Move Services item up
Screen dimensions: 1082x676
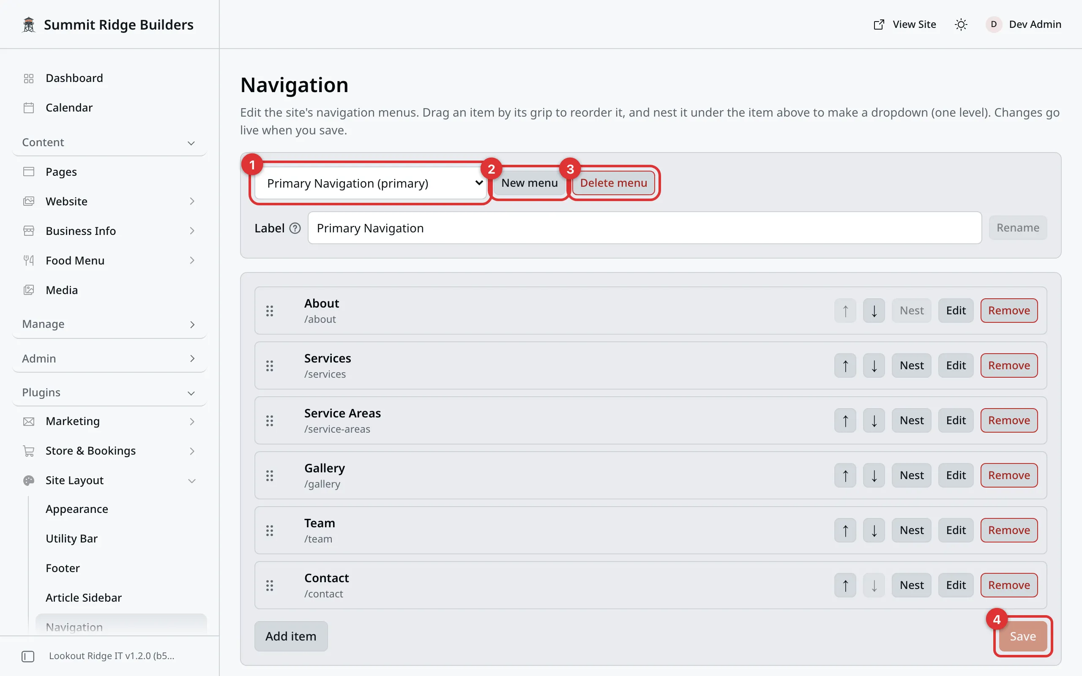pos(845,366)
